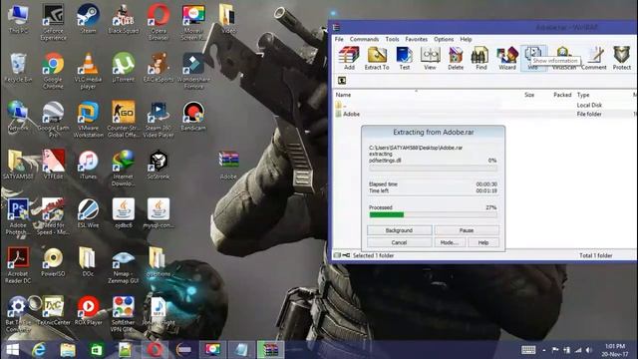Viewport: 638px width, 359px height.
Task: Select the Adobe Photoshop desktop icon
Action: pyautogui.click(x=18, y=216)
